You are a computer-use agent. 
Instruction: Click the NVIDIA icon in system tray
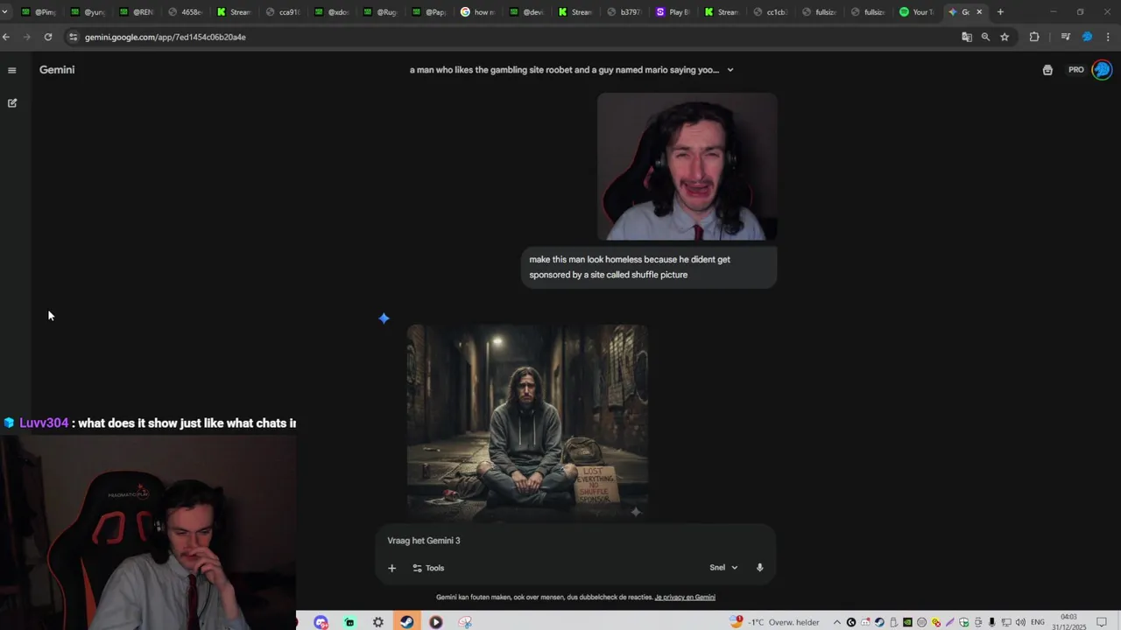[907, 622]
